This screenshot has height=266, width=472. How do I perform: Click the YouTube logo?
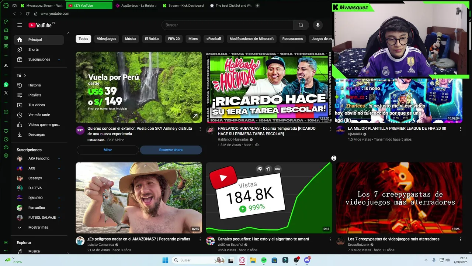40,25
